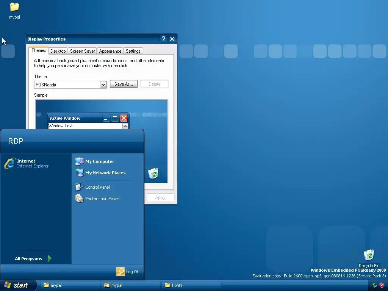Click the red security shield tray icon
The image size is (388, 291).
(382, 285)
